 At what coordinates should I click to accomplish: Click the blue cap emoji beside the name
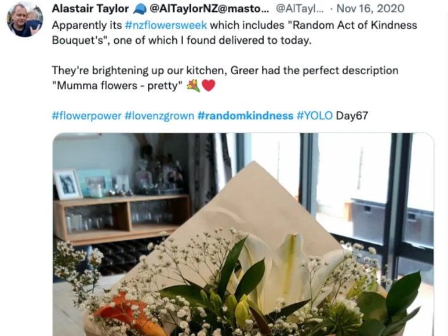[x=140, y=9]
